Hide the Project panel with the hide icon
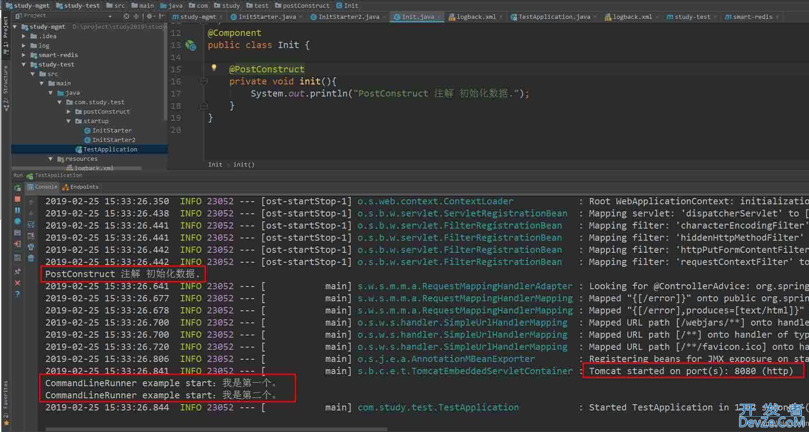 pyautogui.click(x=161, y=16)
